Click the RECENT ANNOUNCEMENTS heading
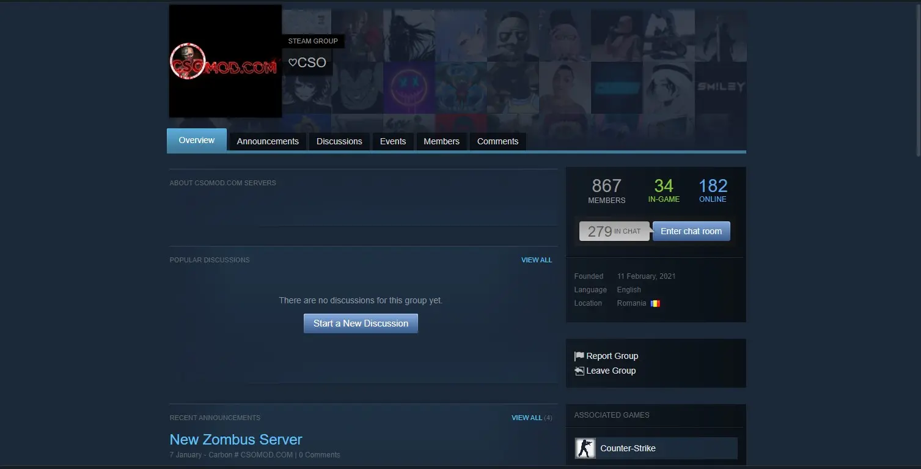 215,418
